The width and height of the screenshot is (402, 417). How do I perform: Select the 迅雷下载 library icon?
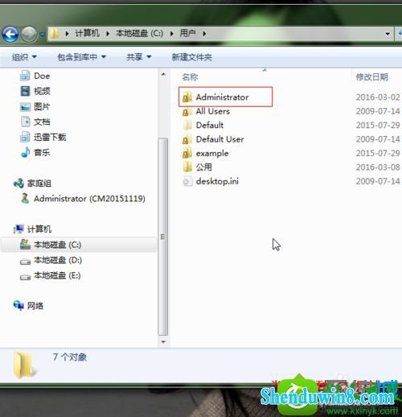pos(25,137)
